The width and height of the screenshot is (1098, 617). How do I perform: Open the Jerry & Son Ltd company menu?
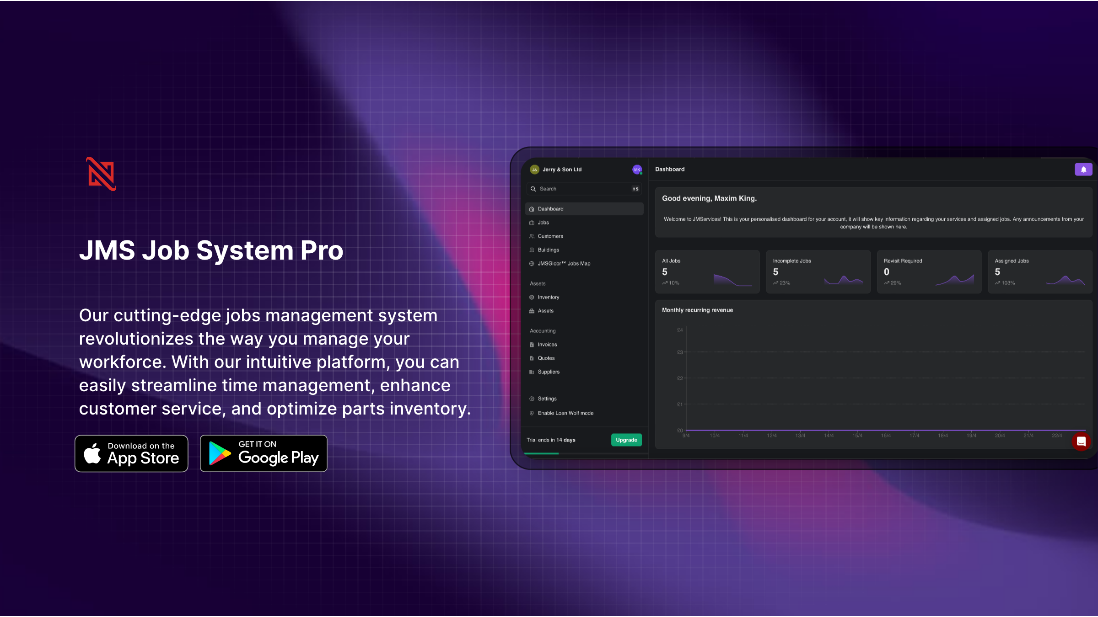click(x=562, y=169)
